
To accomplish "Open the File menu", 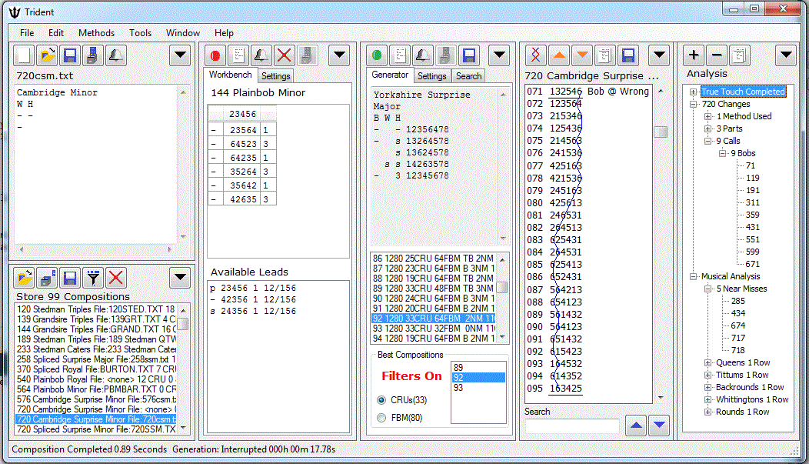I will (x=27, y=33).
